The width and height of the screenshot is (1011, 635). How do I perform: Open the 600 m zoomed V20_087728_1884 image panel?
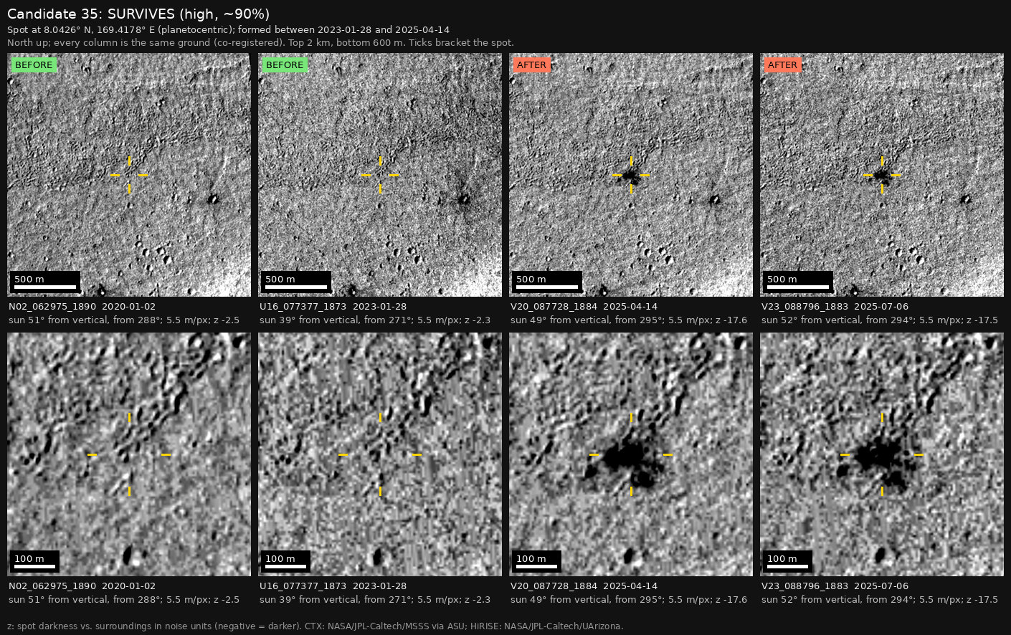(x=631, y=454)
